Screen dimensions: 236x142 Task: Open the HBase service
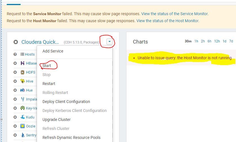31,63
